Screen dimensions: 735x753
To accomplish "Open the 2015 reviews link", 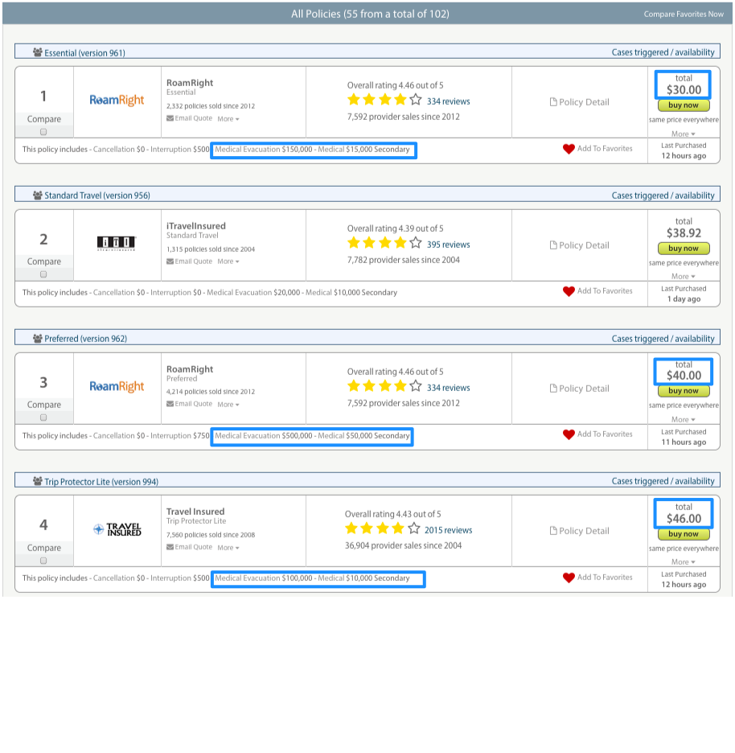I will 448,530.
